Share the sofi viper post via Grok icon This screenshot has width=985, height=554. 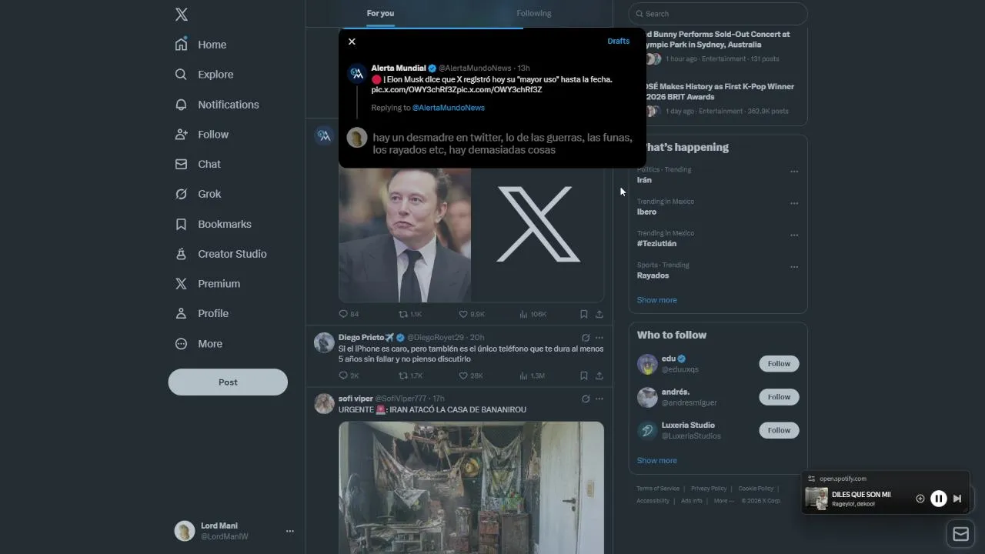pyautogui.click(x=586, y=399)
